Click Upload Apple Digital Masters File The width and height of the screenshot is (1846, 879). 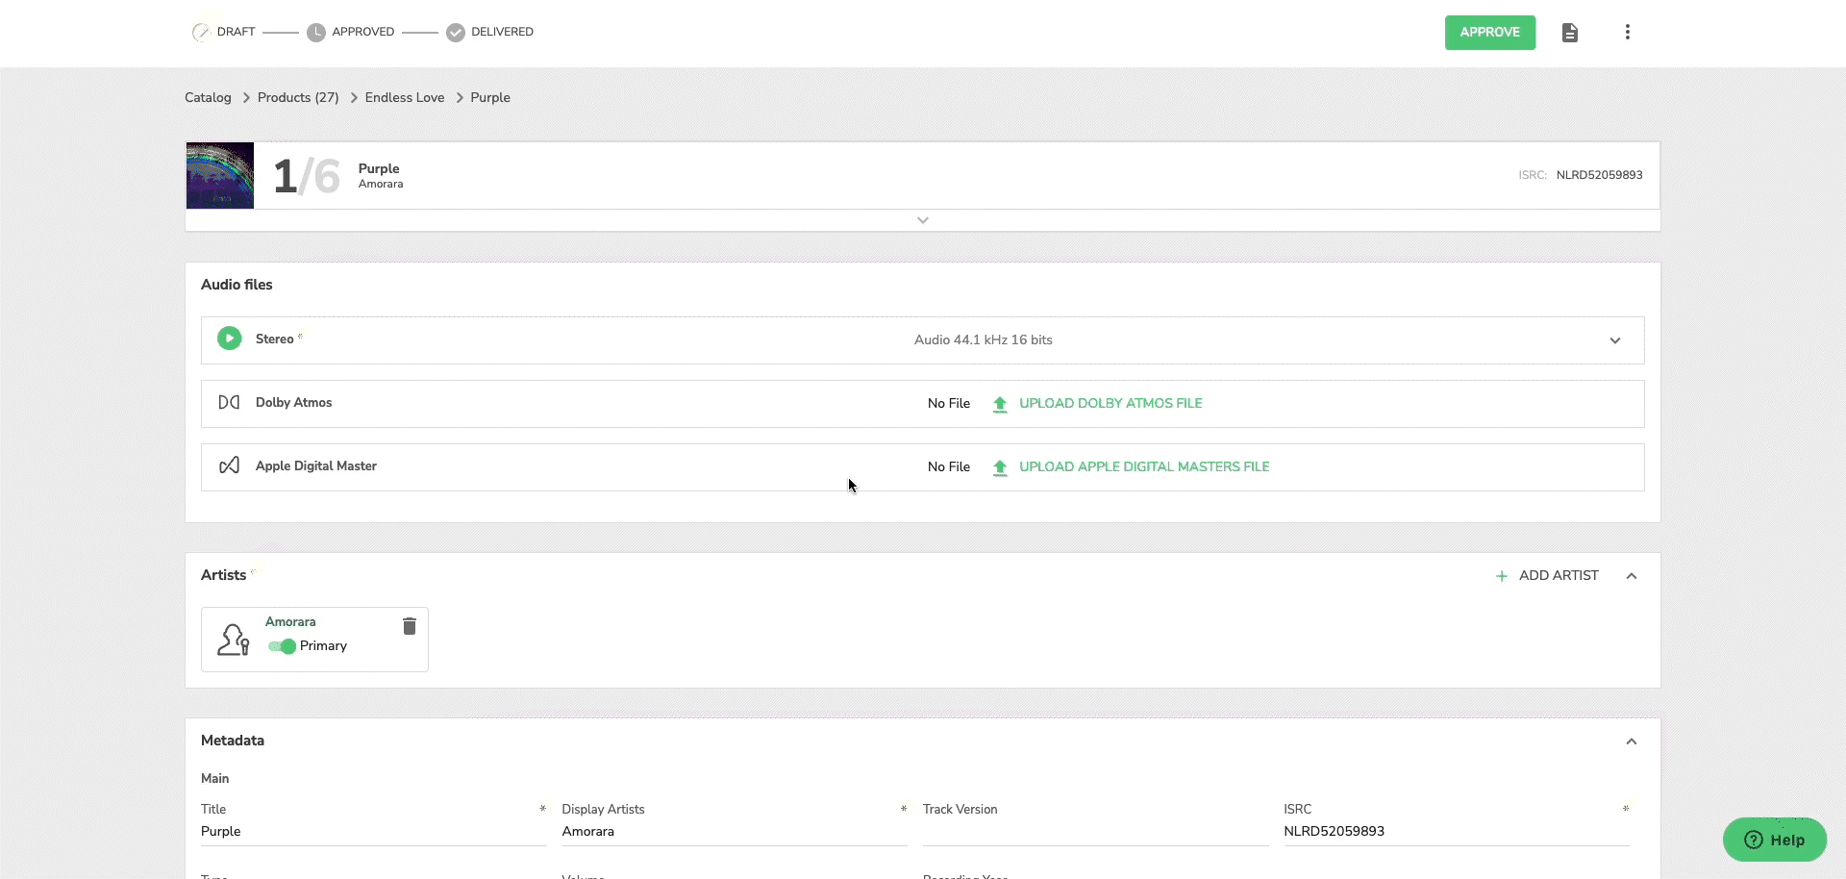tap(1144, 466)
